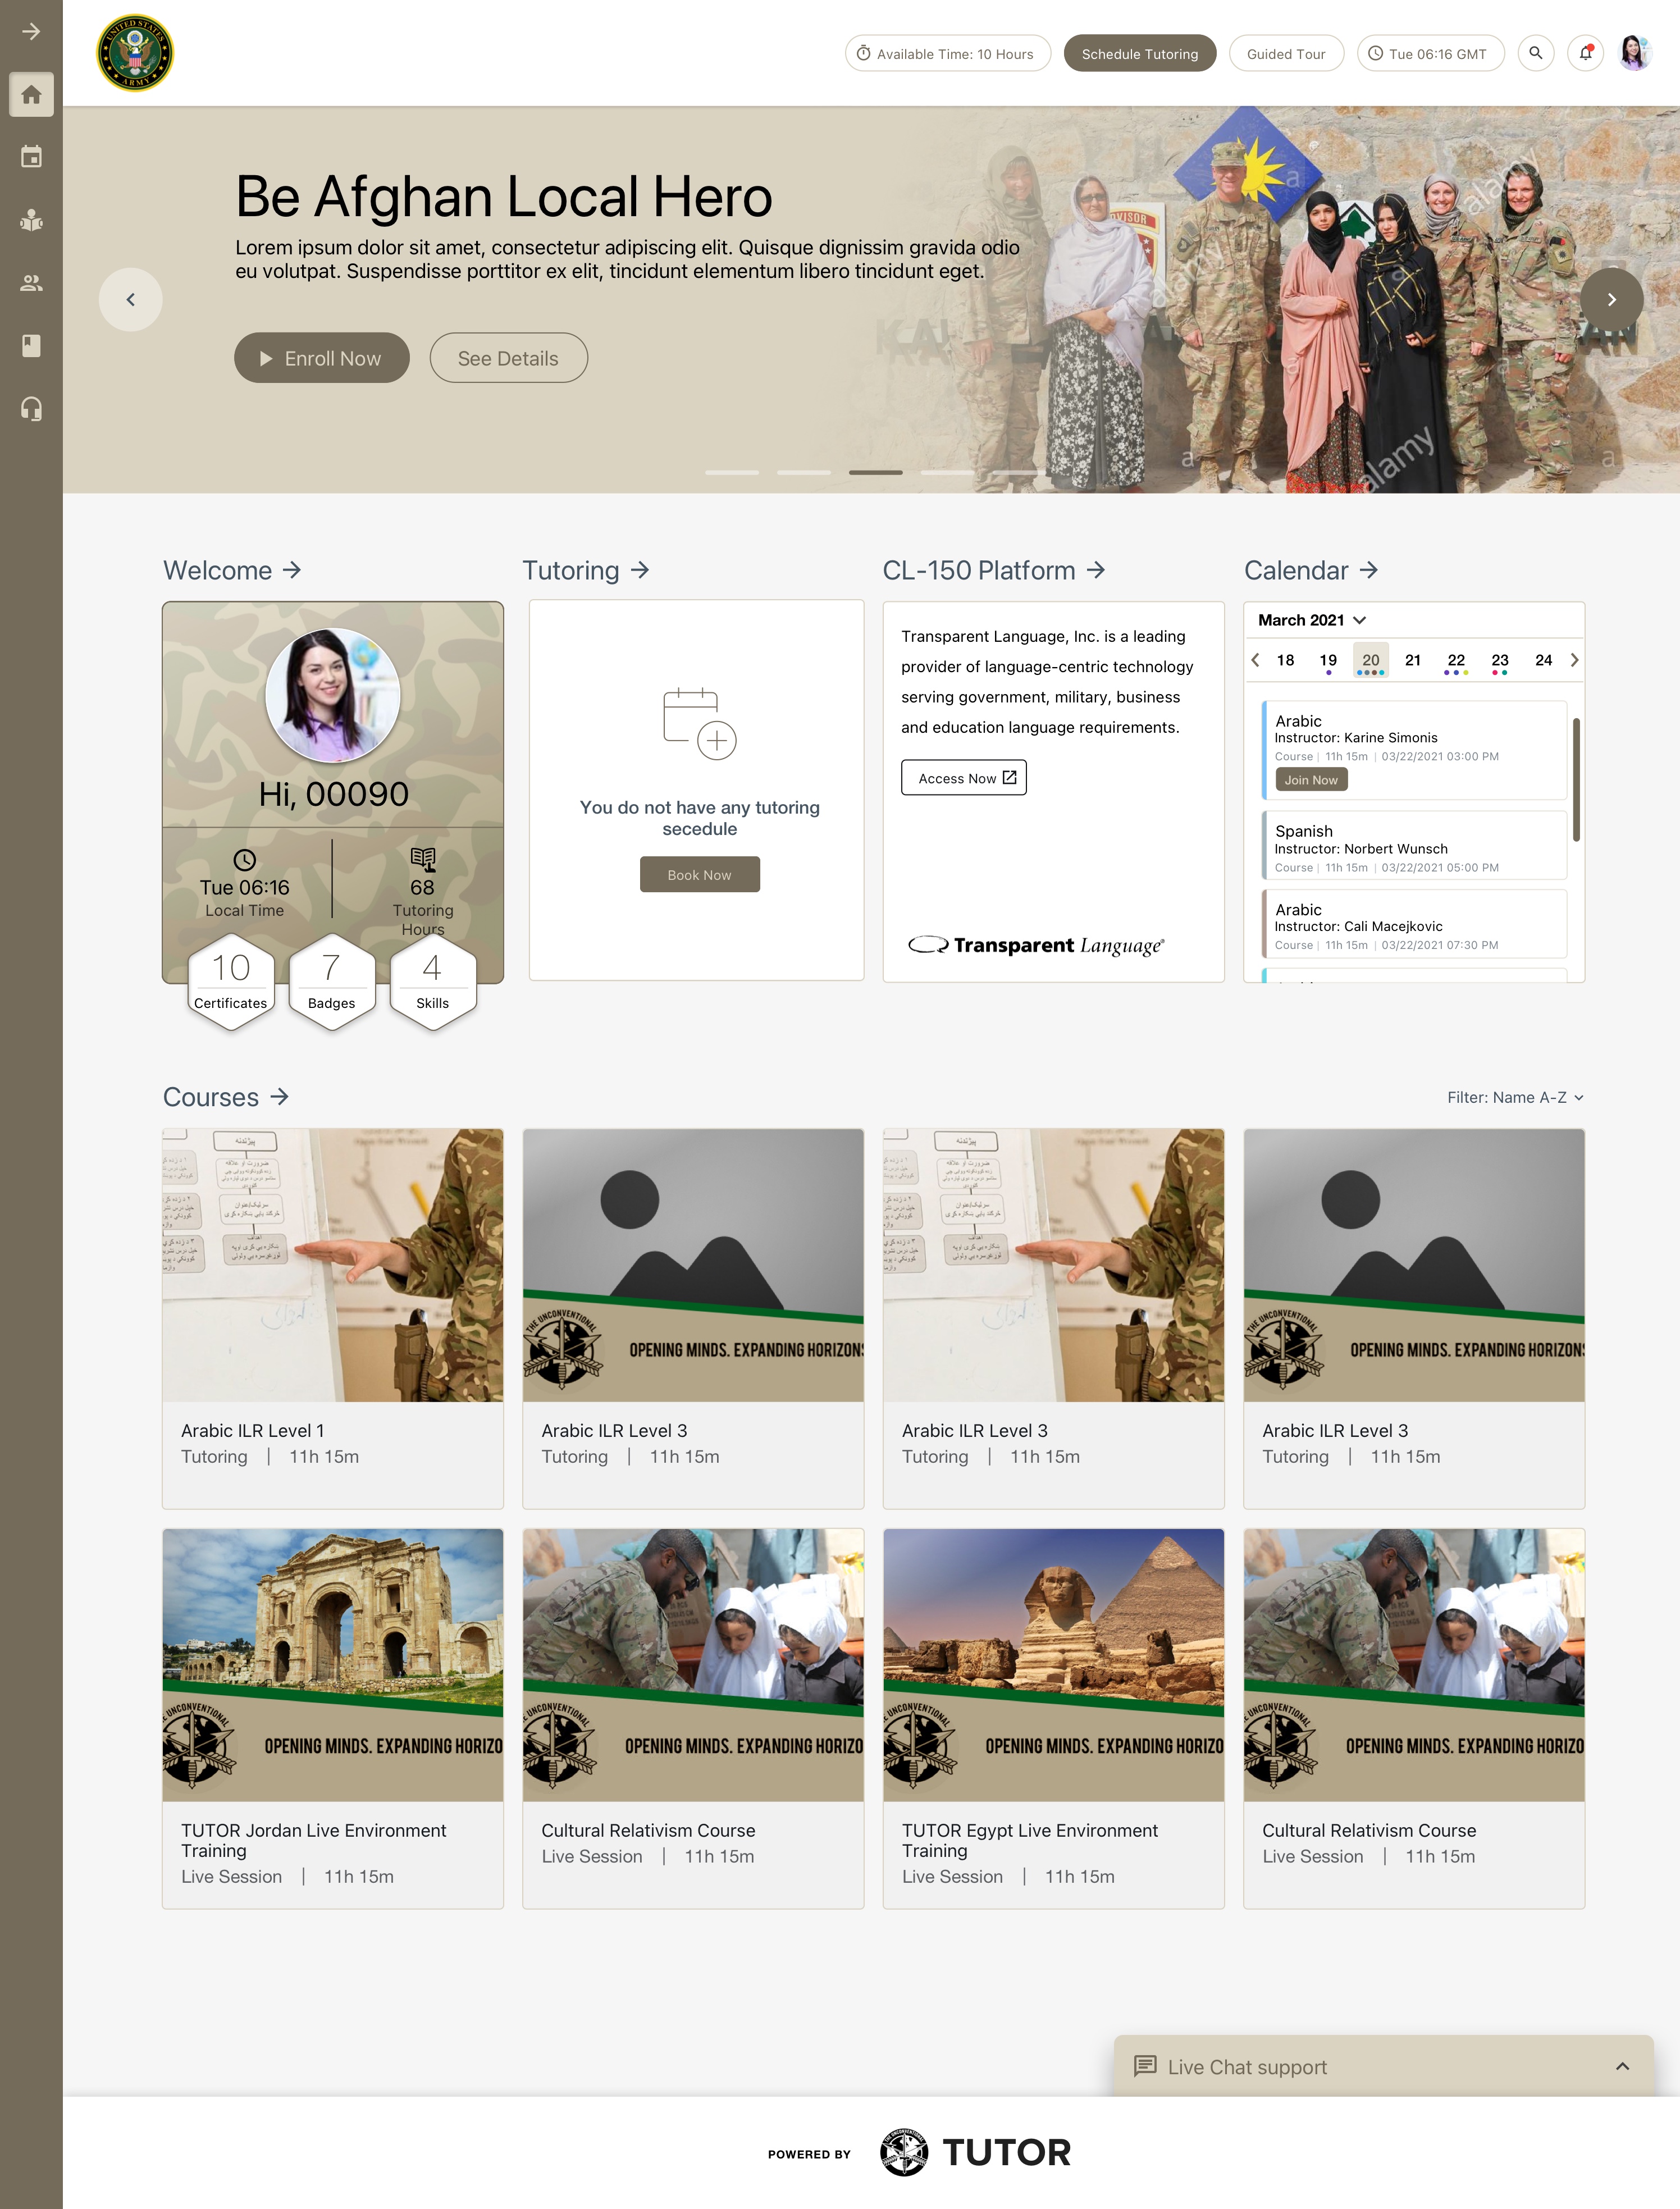This screenshot has width=1680, height=2209.
Task: Click Book Now button
Action: pos(699,875)
